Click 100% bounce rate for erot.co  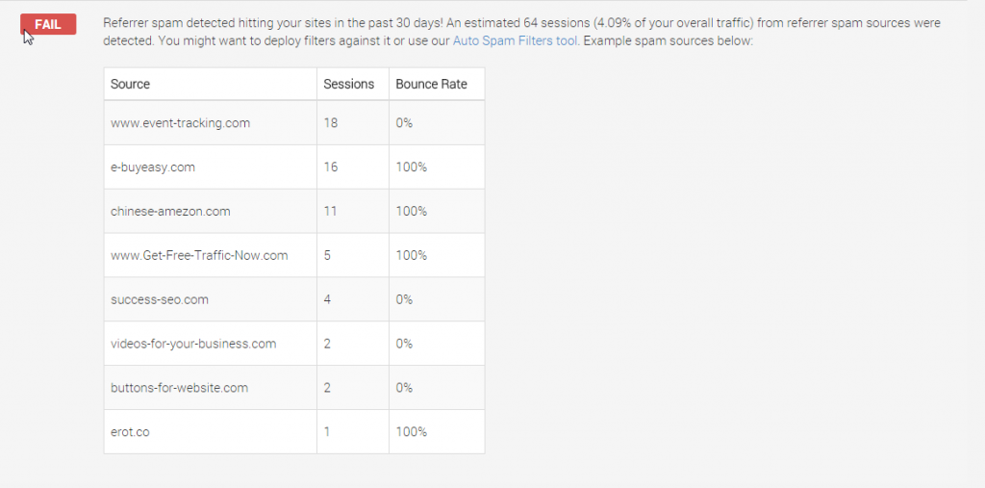(x=412, y=432)
